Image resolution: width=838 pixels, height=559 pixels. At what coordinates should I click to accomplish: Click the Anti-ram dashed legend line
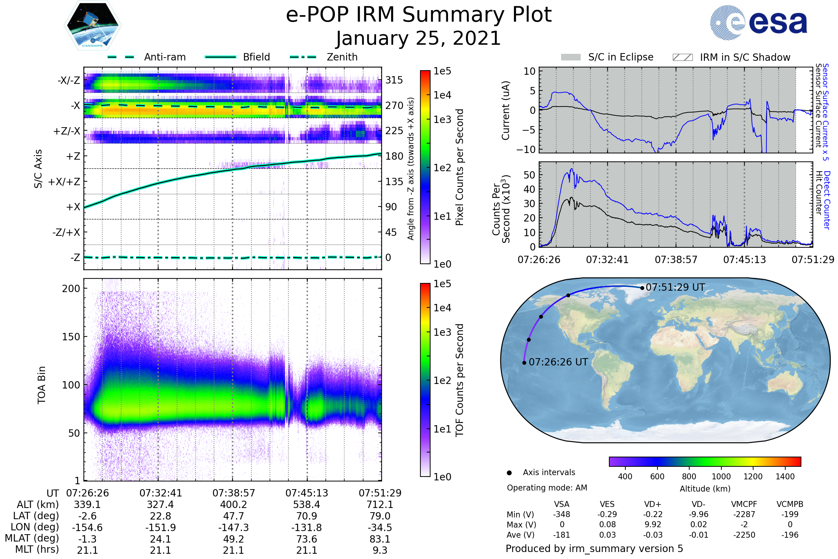121,57
